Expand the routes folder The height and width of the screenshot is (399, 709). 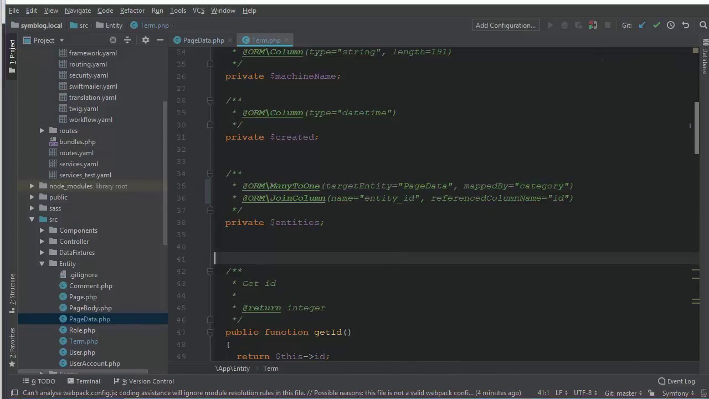(x=42, y=130)
